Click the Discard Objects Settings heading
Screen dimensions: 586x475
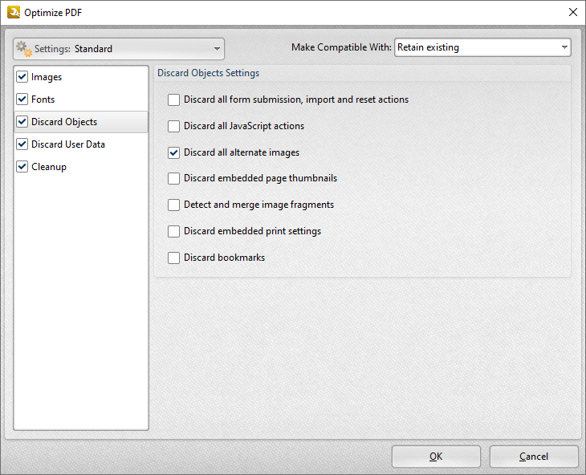[208, 73]
